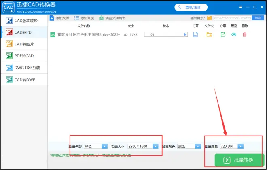Click the 状态 column header

(166, 26)
